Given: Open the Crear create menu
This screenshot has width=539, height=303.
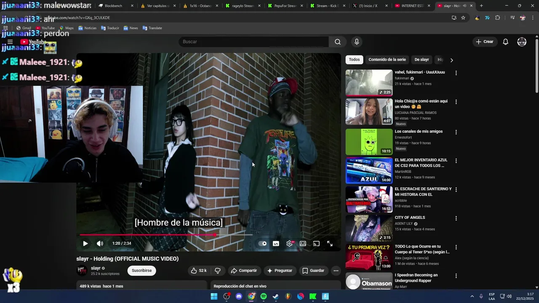Looking at the screenshot, I should pos(485,42).
